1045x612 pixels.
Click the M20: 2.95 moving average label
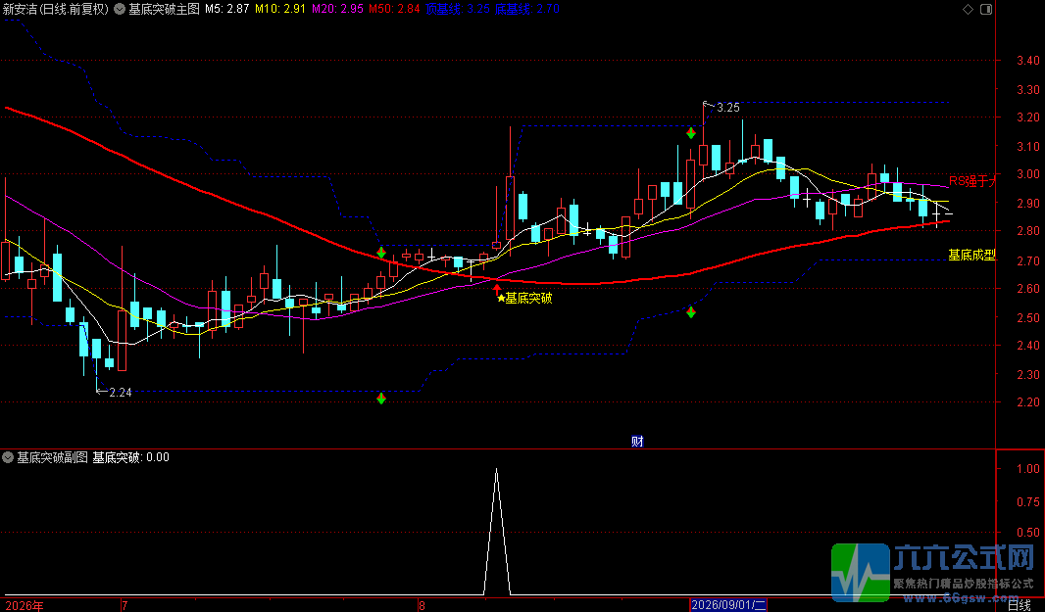point(338,10)
